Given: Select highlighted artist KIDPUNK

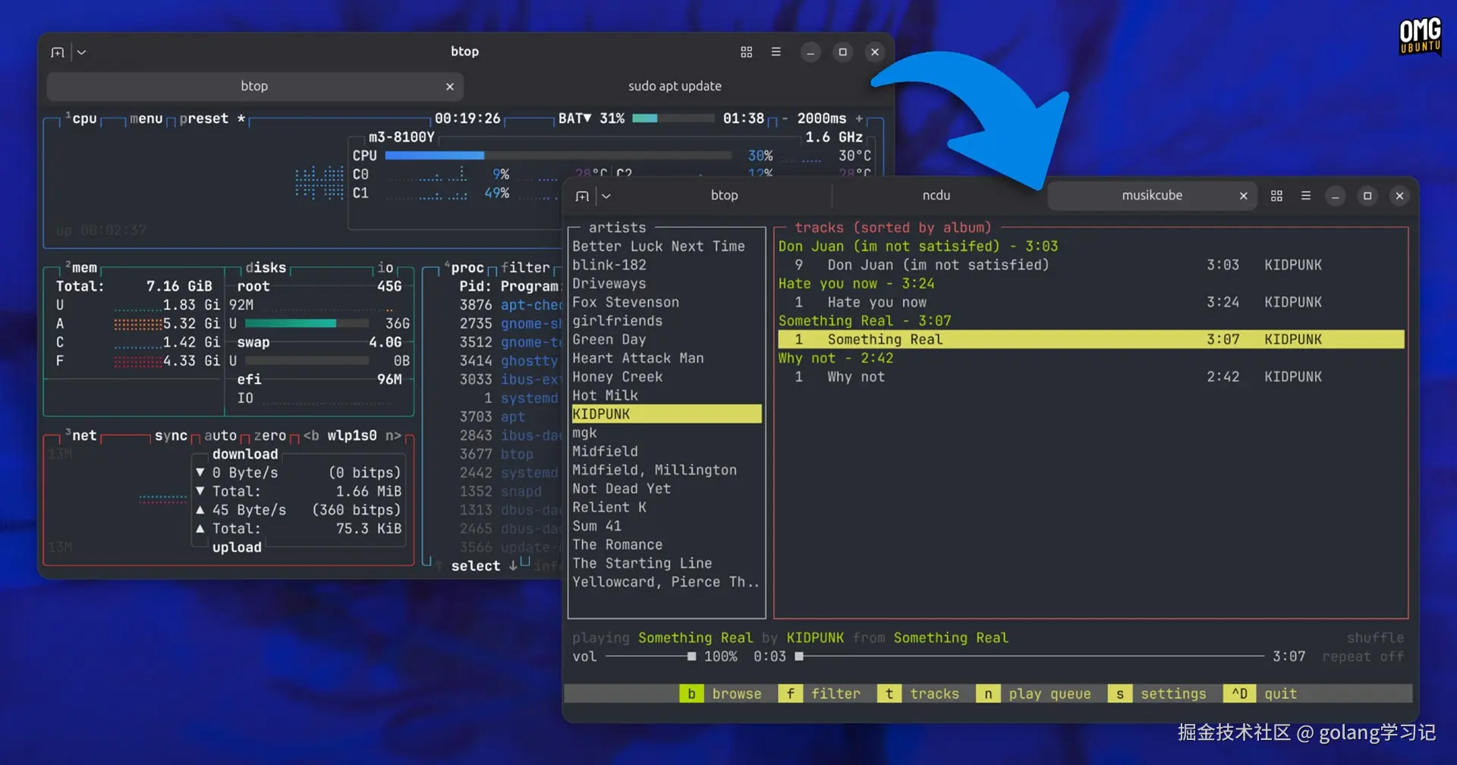Looking at the screenshot, I should click(x=666, y=414).
